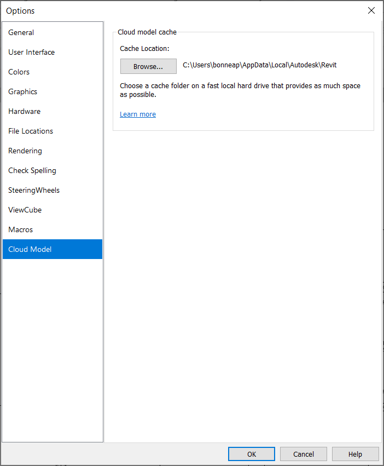Viewport: 384px width, 466px height.
Task: Click the Options dialog title bar
Action: 164,10
